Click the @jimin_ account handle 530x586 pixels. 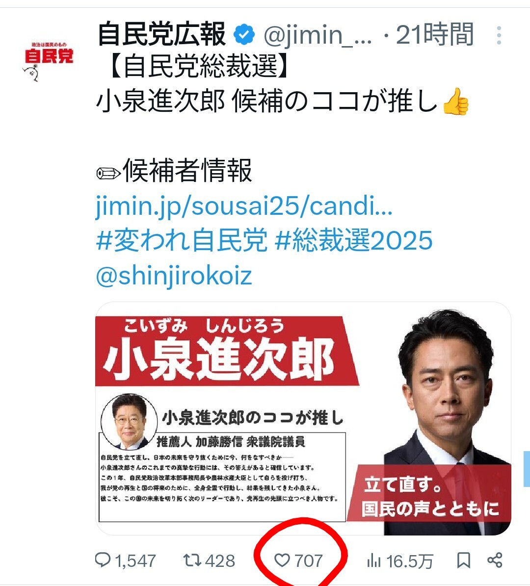[x=318, y=35]
